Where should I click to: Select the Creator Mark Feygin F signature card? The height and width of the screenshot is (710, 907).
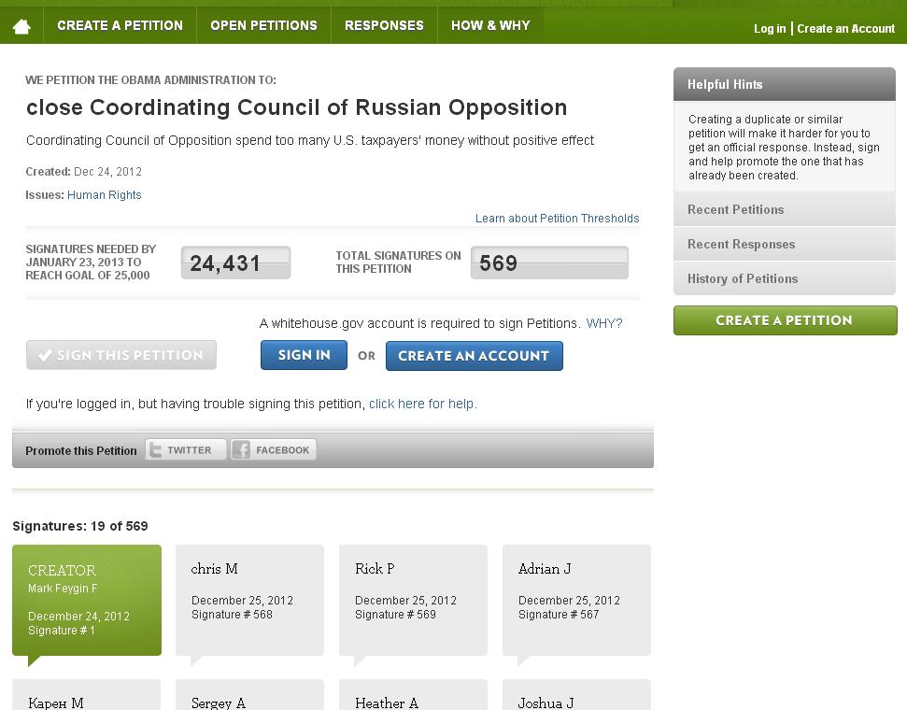(x=87, y=600)
